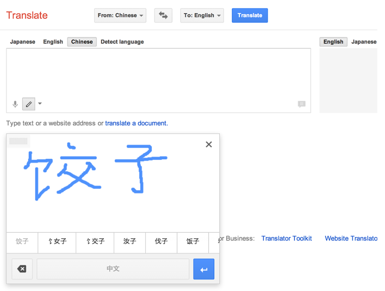Viewport: 385px width, 291px height.
Task: Toggle the handwriting pencil input tool
Action: pos(29,104)
